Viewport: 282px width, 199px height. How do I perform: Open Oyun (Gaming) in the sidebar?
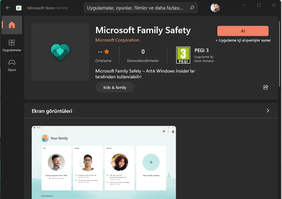point(12,65)
